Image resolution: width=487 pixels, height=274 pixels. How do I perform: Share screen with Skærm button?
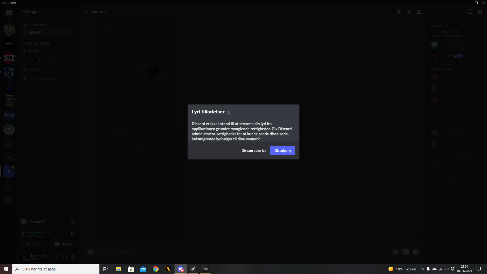(x=63, y=244)
